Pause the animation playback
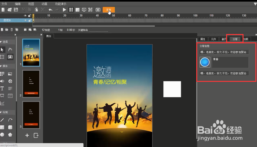 pos(71,10)
